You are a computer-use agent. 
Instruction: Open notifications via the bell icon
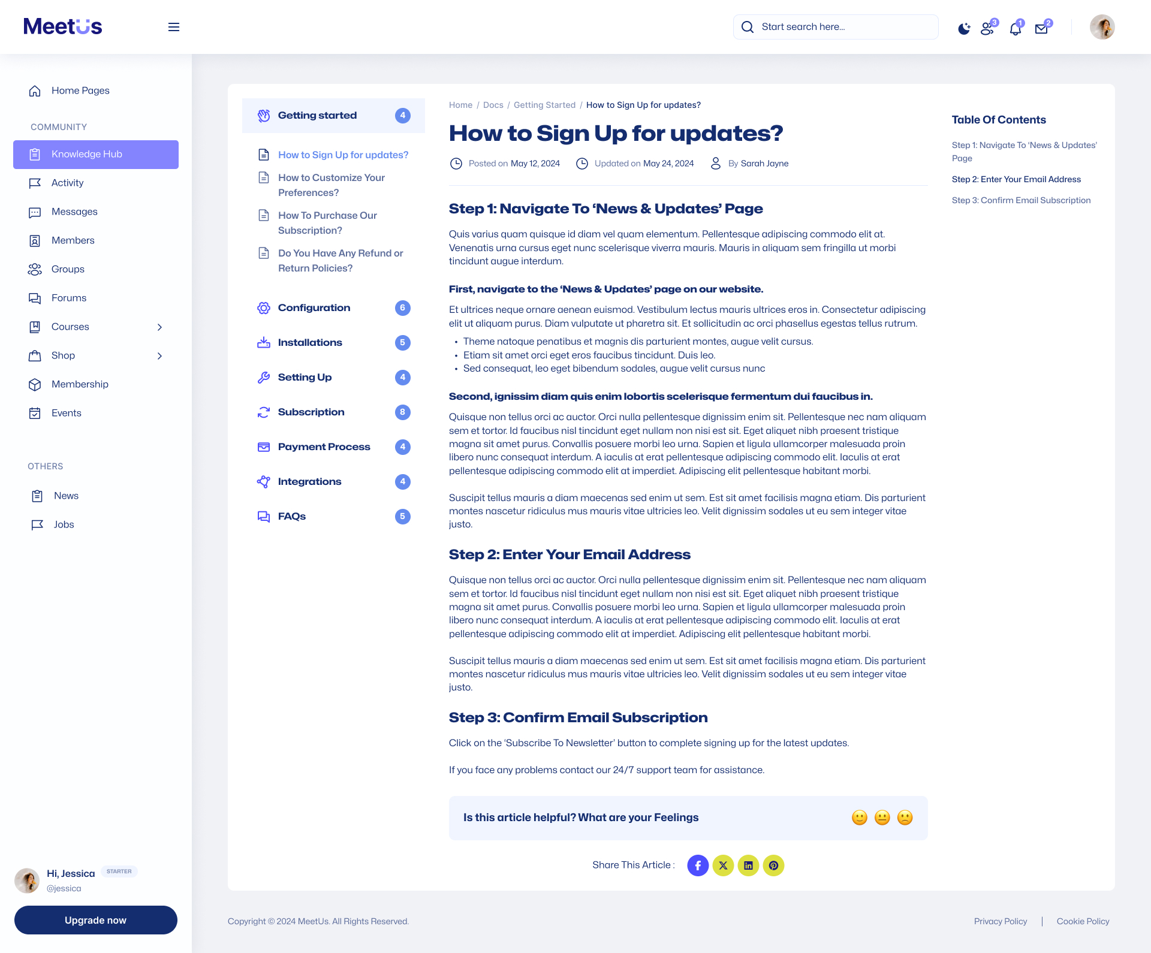1016,27
